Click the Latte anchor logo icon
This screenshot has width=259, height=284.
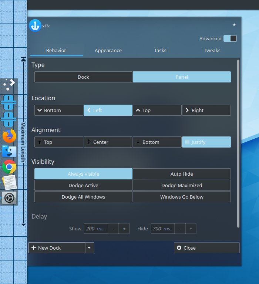coord(35,26)
